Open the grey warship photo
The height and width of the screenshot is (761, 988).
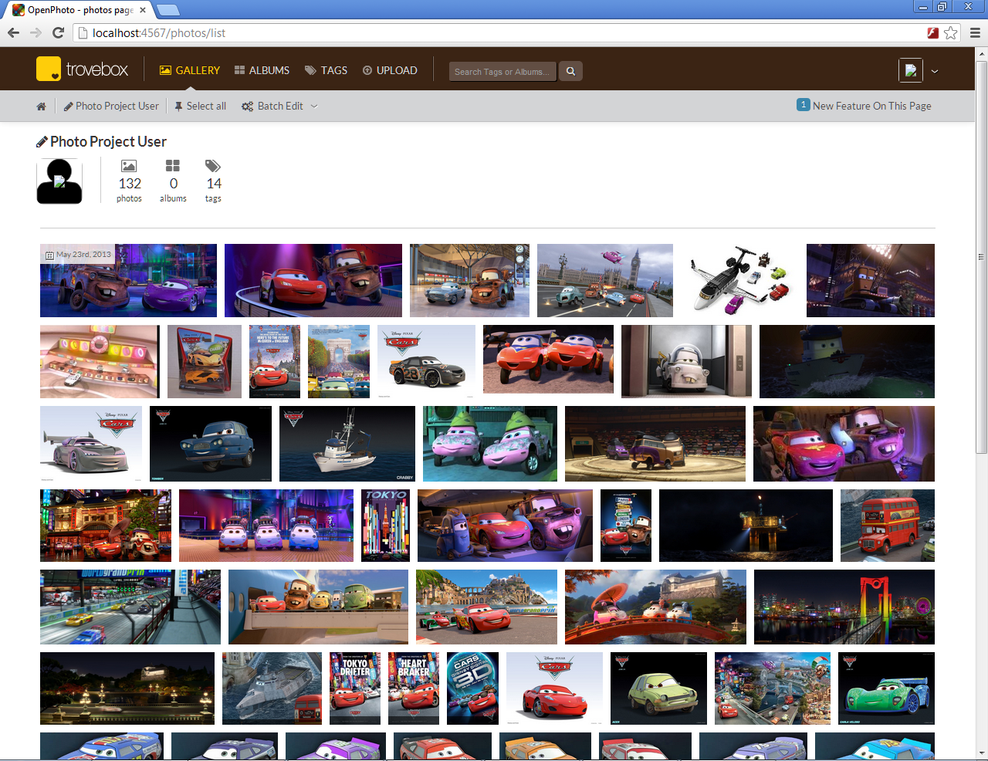272,688
